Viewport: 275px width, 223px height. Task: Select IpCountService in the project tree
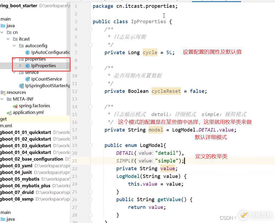47,79
